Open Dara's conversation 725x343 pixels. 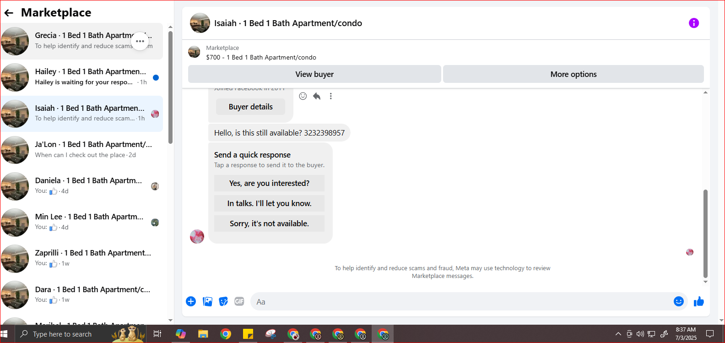click(x=81, y=295)
